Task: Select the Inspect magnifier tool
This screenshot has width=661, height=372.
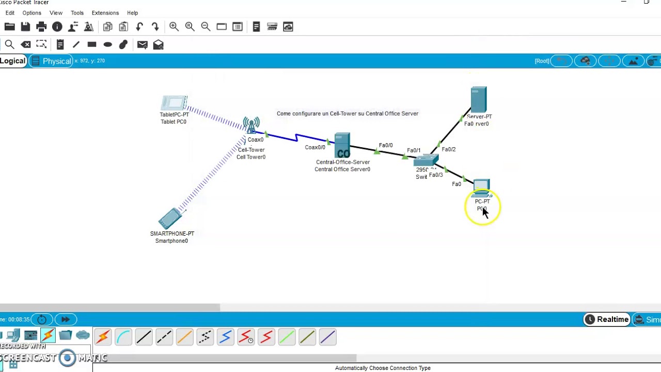Action: [9, 44]
